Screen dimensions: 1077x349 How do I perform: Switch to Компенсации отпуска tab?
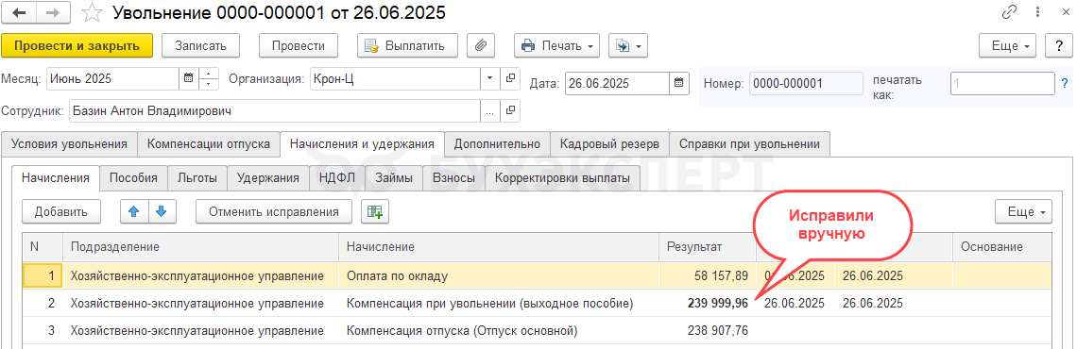(x=209, y=144)
